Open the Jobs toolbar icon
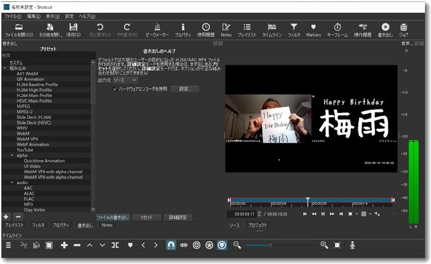 pyautogui.click(x=403, y=27)
